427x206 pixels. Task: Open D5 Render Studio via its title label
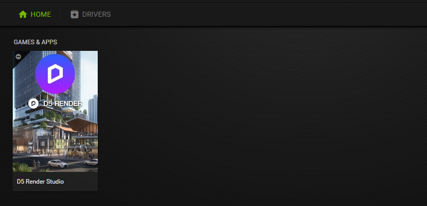coord(40,182)
